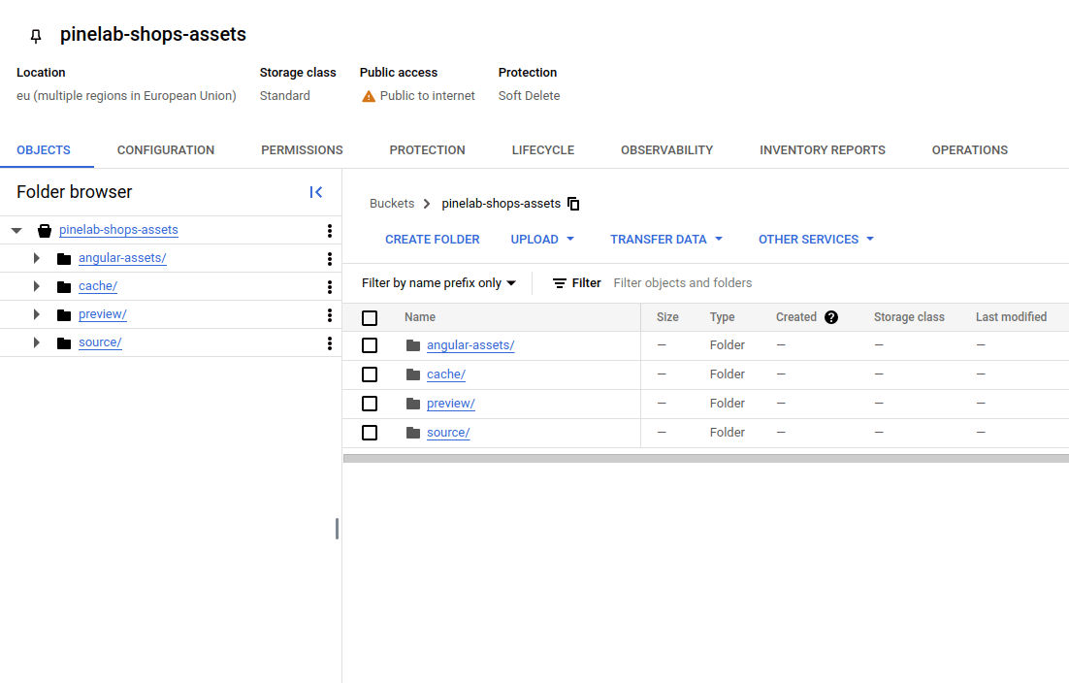Click the folder icon of preview/ in the tree

click(x=64, y=315)
